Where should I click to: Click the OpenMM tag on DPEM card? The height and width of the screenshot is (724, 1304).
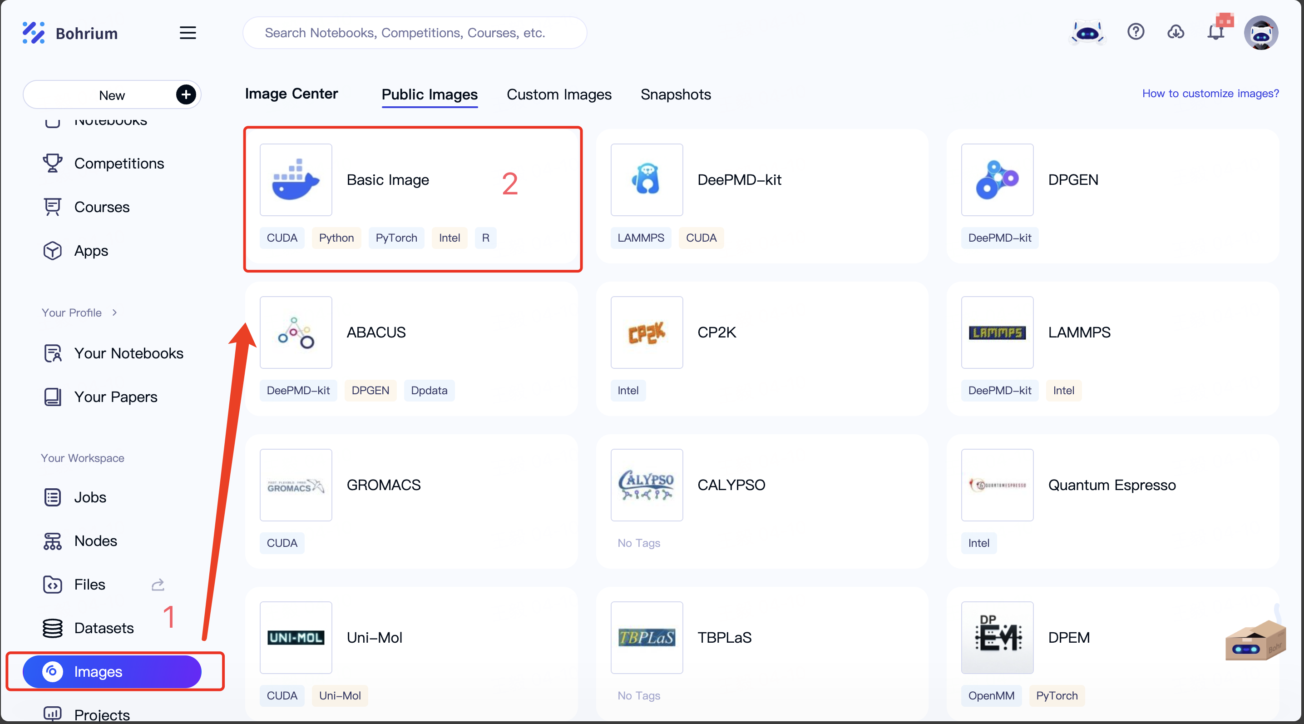tap(991, 696)
